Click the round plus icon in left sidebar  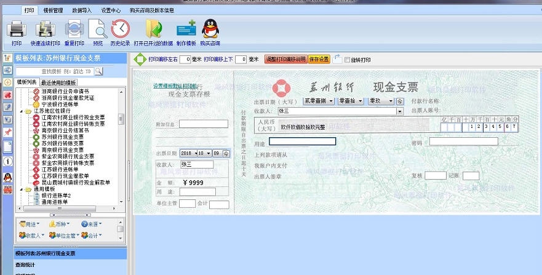[7, 82]
